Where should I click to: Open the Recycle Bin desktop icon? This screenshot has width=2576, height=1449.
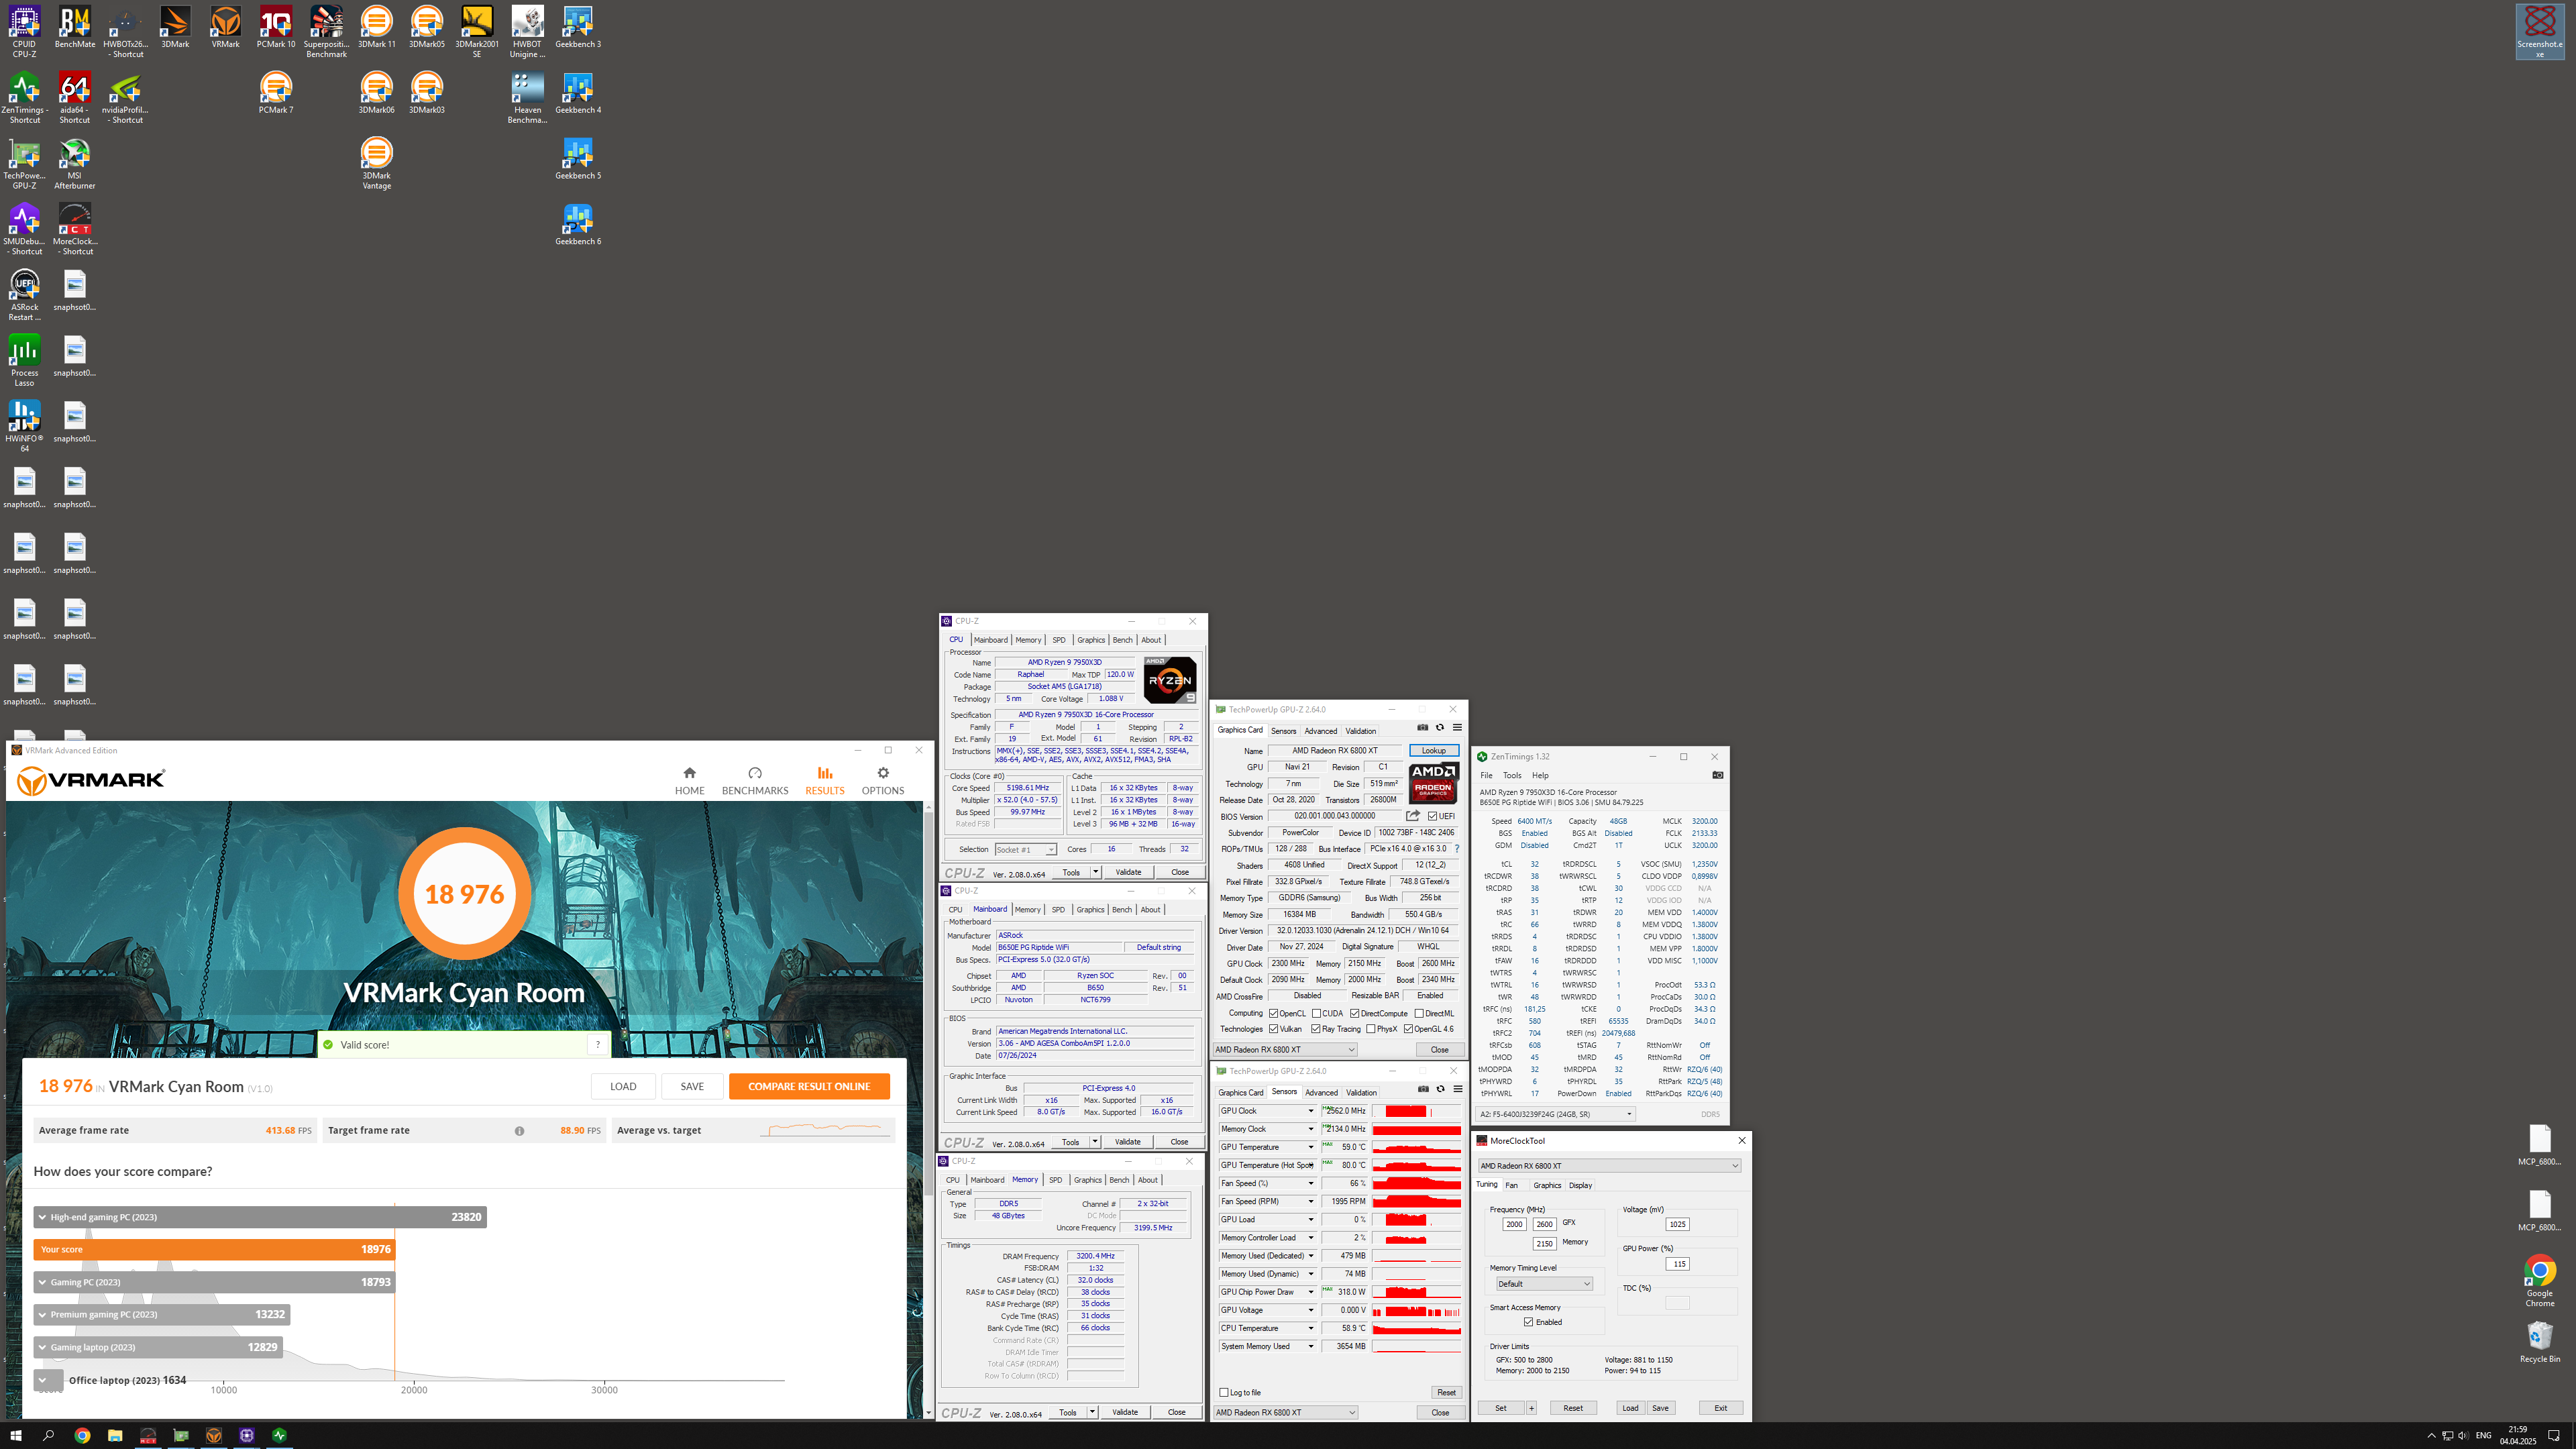[2540, 1341]
